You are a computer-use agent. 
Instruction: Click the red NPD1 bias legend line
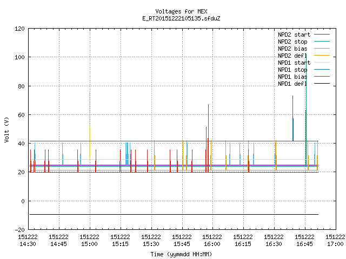322,77
